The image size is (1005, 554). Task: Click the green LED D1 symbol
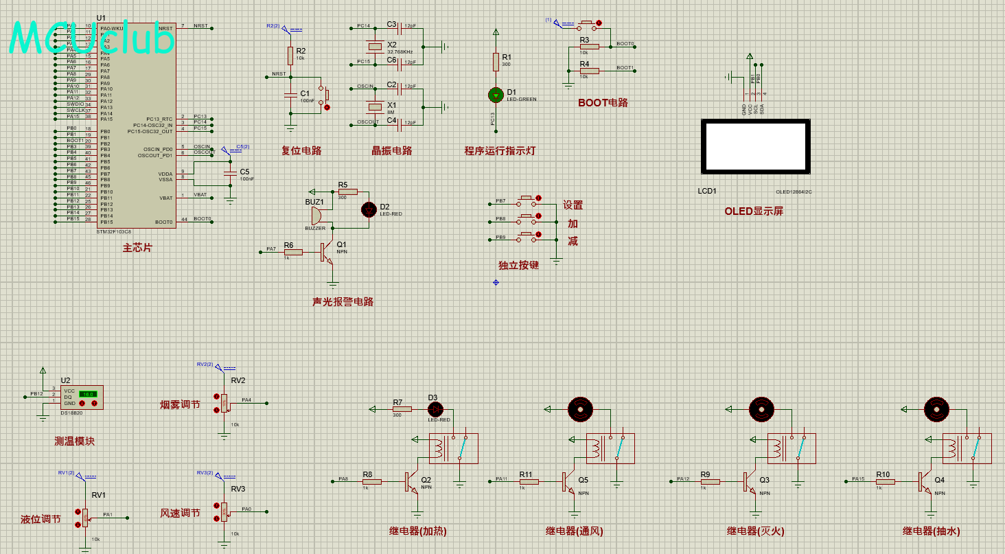point(496,93)
